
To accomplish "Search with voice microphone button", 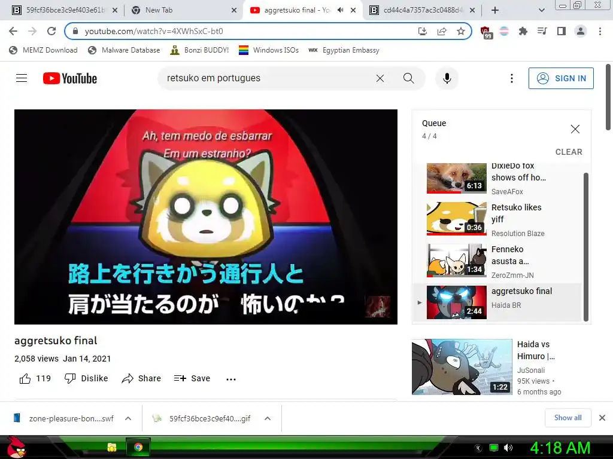I will (447, 78).
